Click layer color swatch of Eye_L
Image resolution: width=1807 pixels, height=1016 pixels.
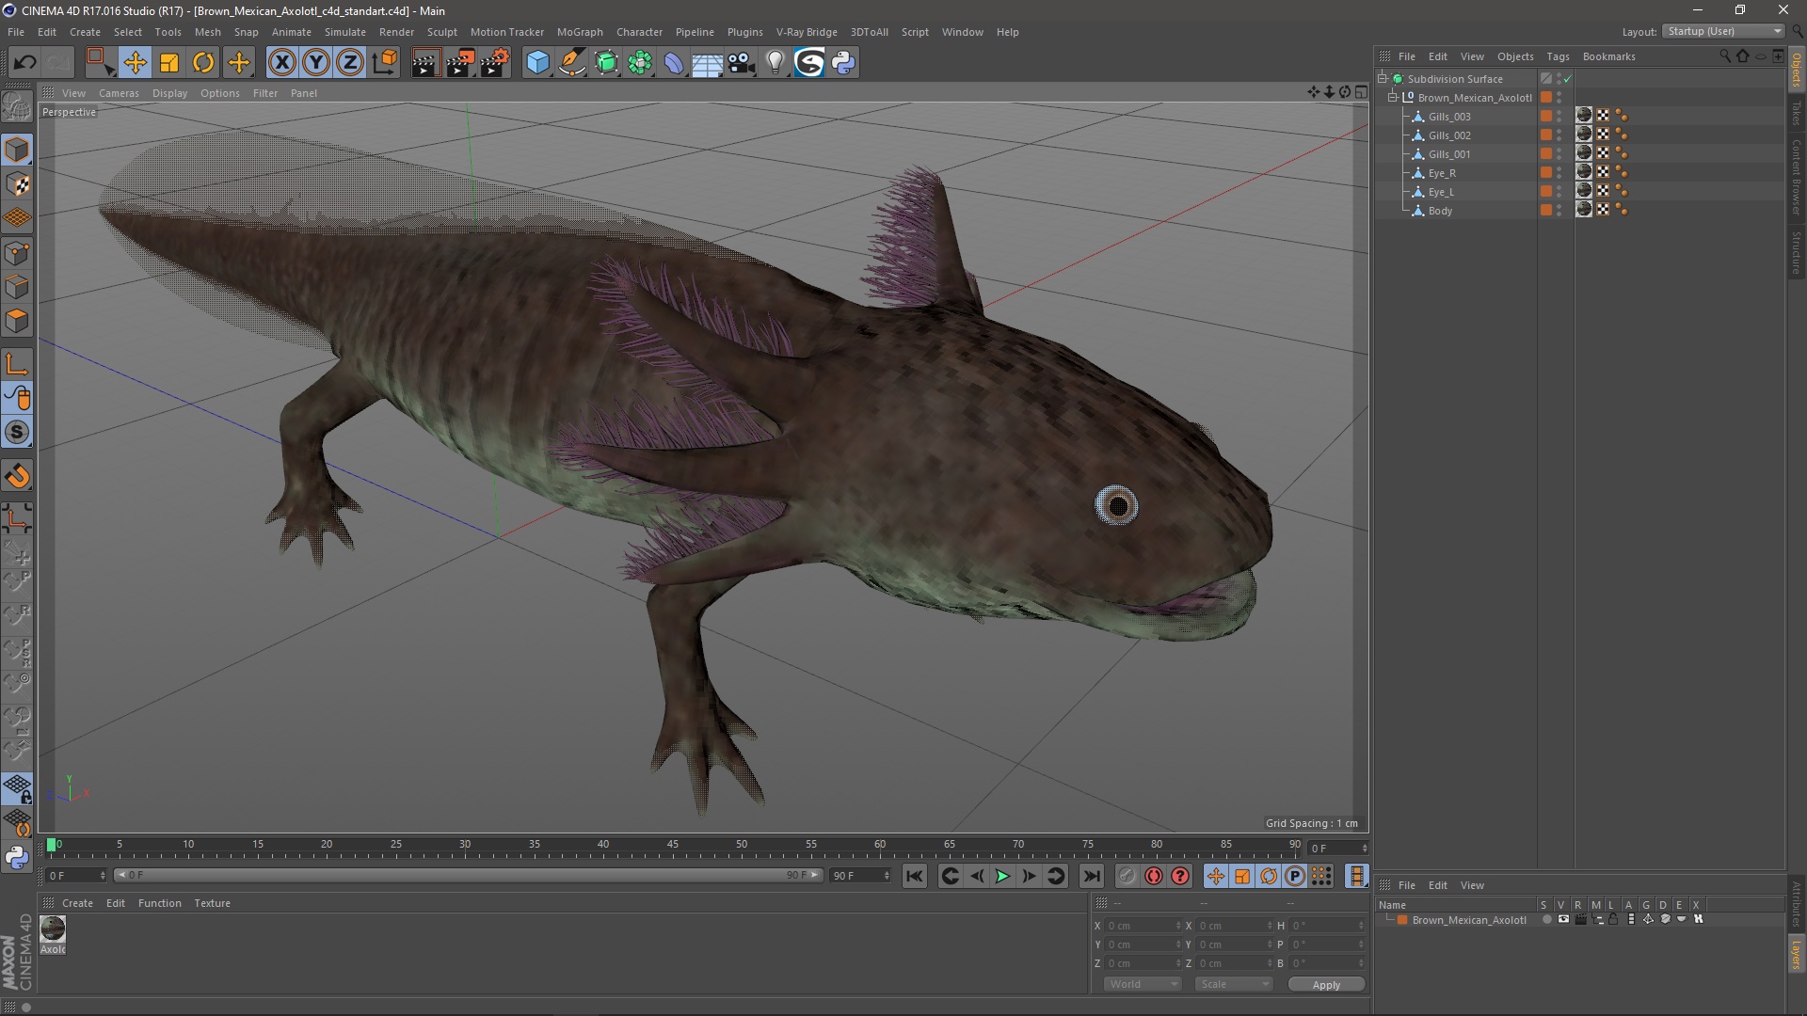[x=1545, y=192]
